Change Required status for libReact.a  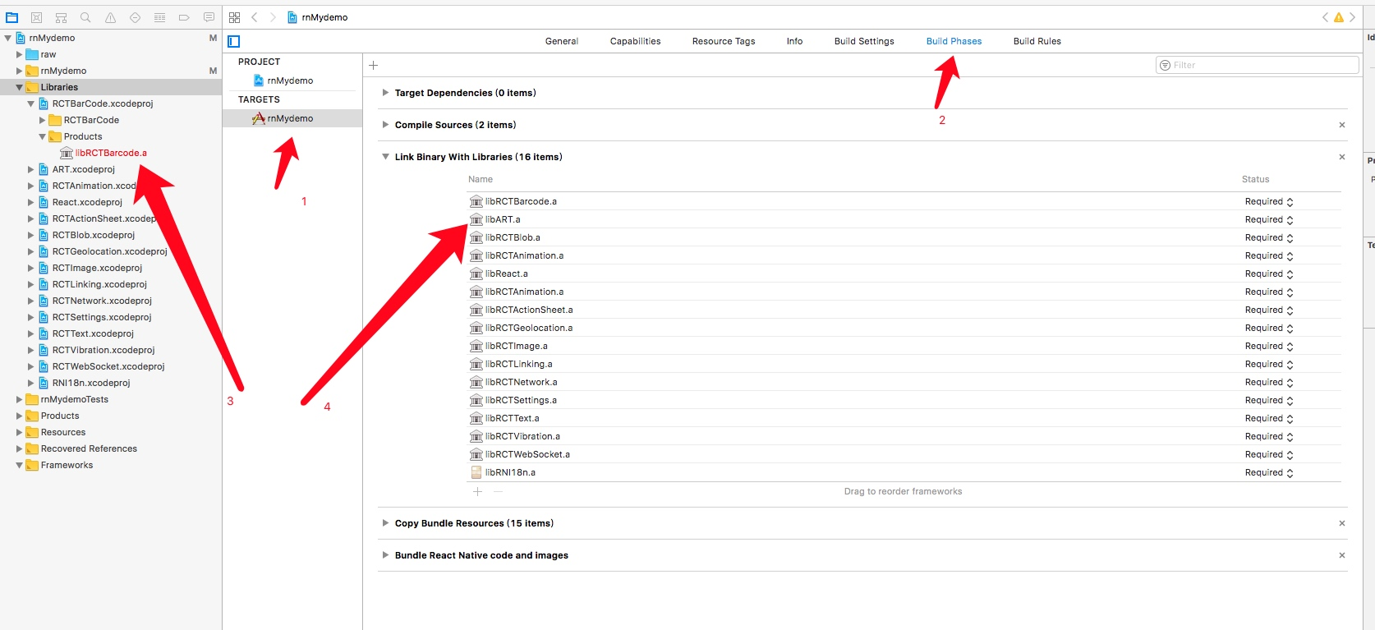coord(1269,274)
